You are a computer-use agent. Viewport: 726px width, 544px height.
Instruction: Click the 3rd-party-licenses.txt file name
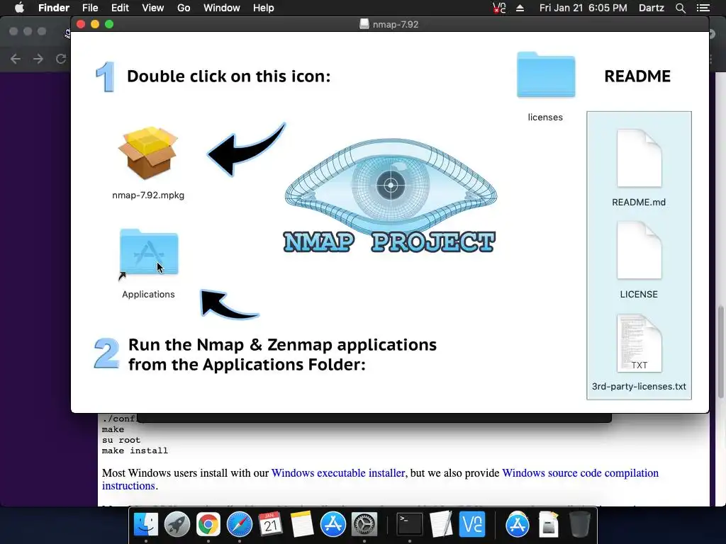pos(639,386)
